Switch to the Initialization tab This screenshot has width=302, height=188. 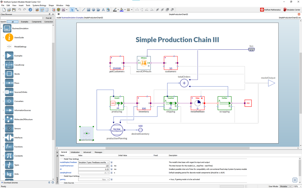[x=75, y=152]
